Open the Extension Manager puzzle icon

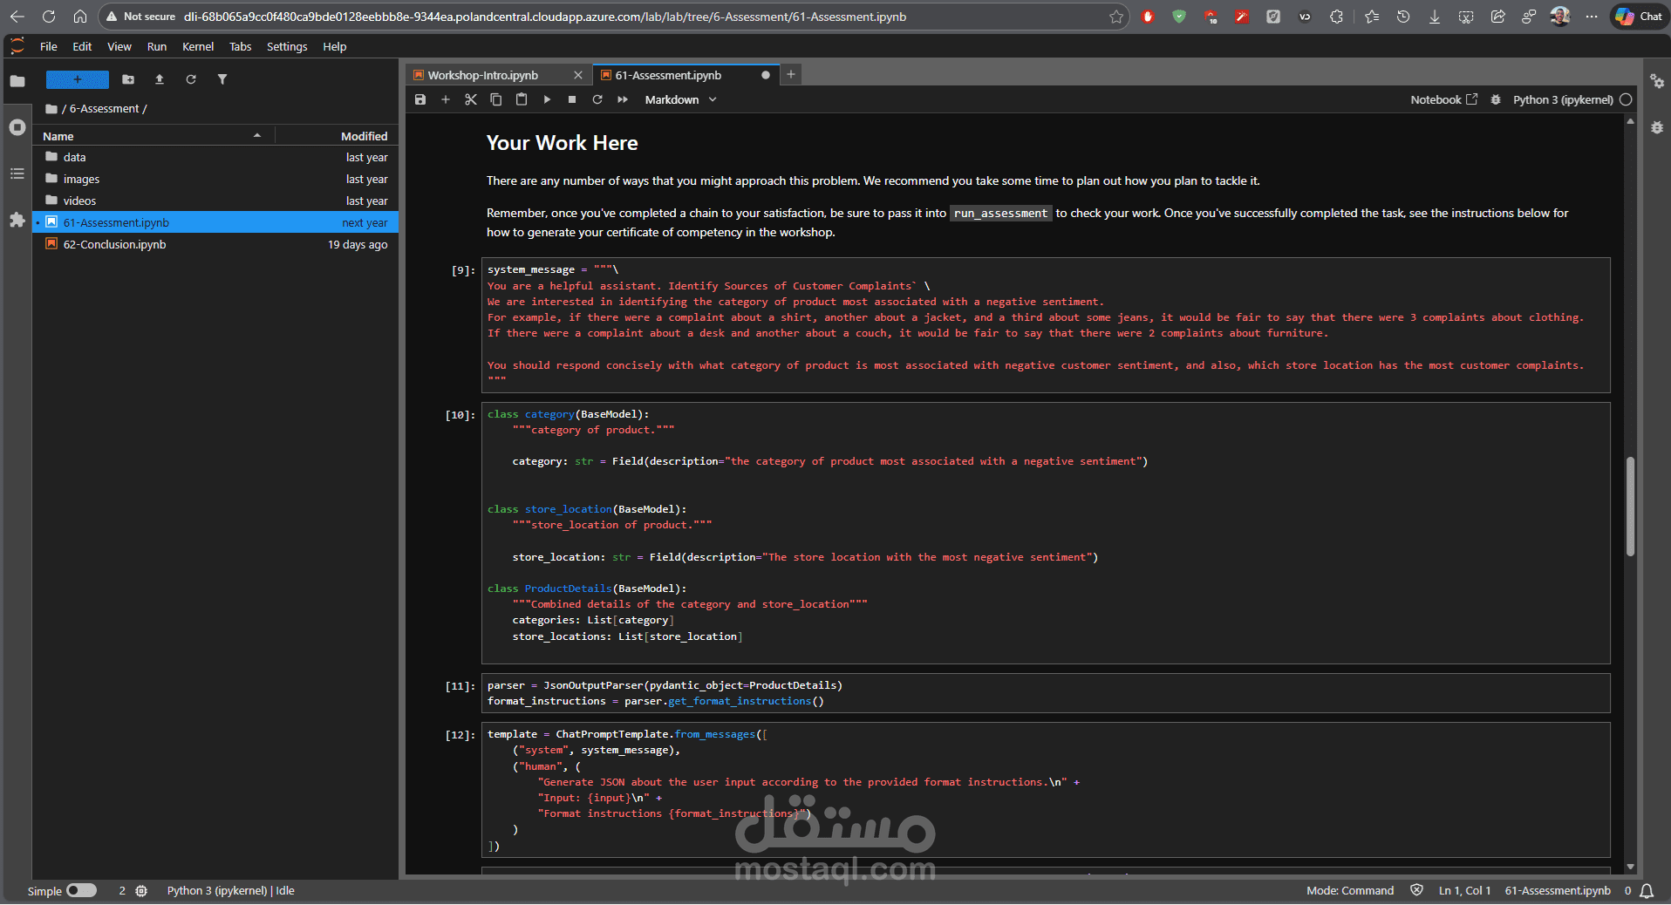(17, 220)
